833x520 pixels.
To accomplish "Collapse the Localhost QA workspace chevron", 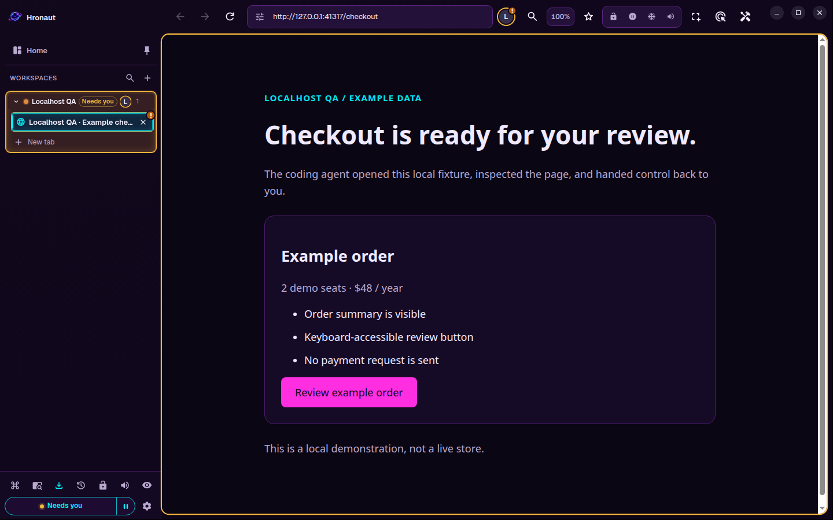I will 16,102.
